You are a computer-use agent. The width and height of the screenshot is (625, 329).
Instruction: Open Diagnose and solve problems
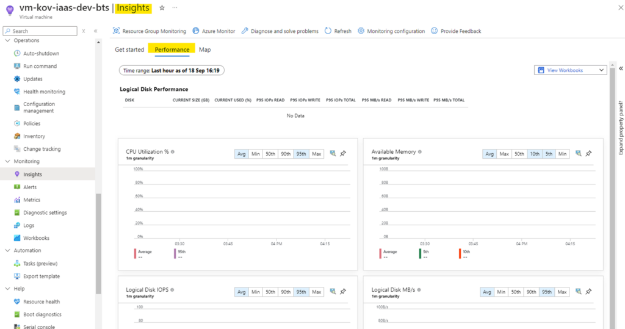click(x=280, y=31)
